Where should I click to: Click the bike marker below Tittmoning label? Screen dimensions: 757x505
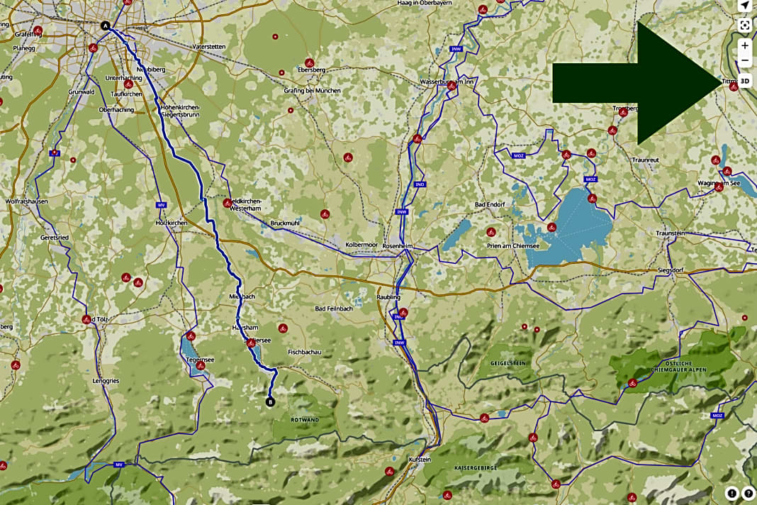coord(734,87)
